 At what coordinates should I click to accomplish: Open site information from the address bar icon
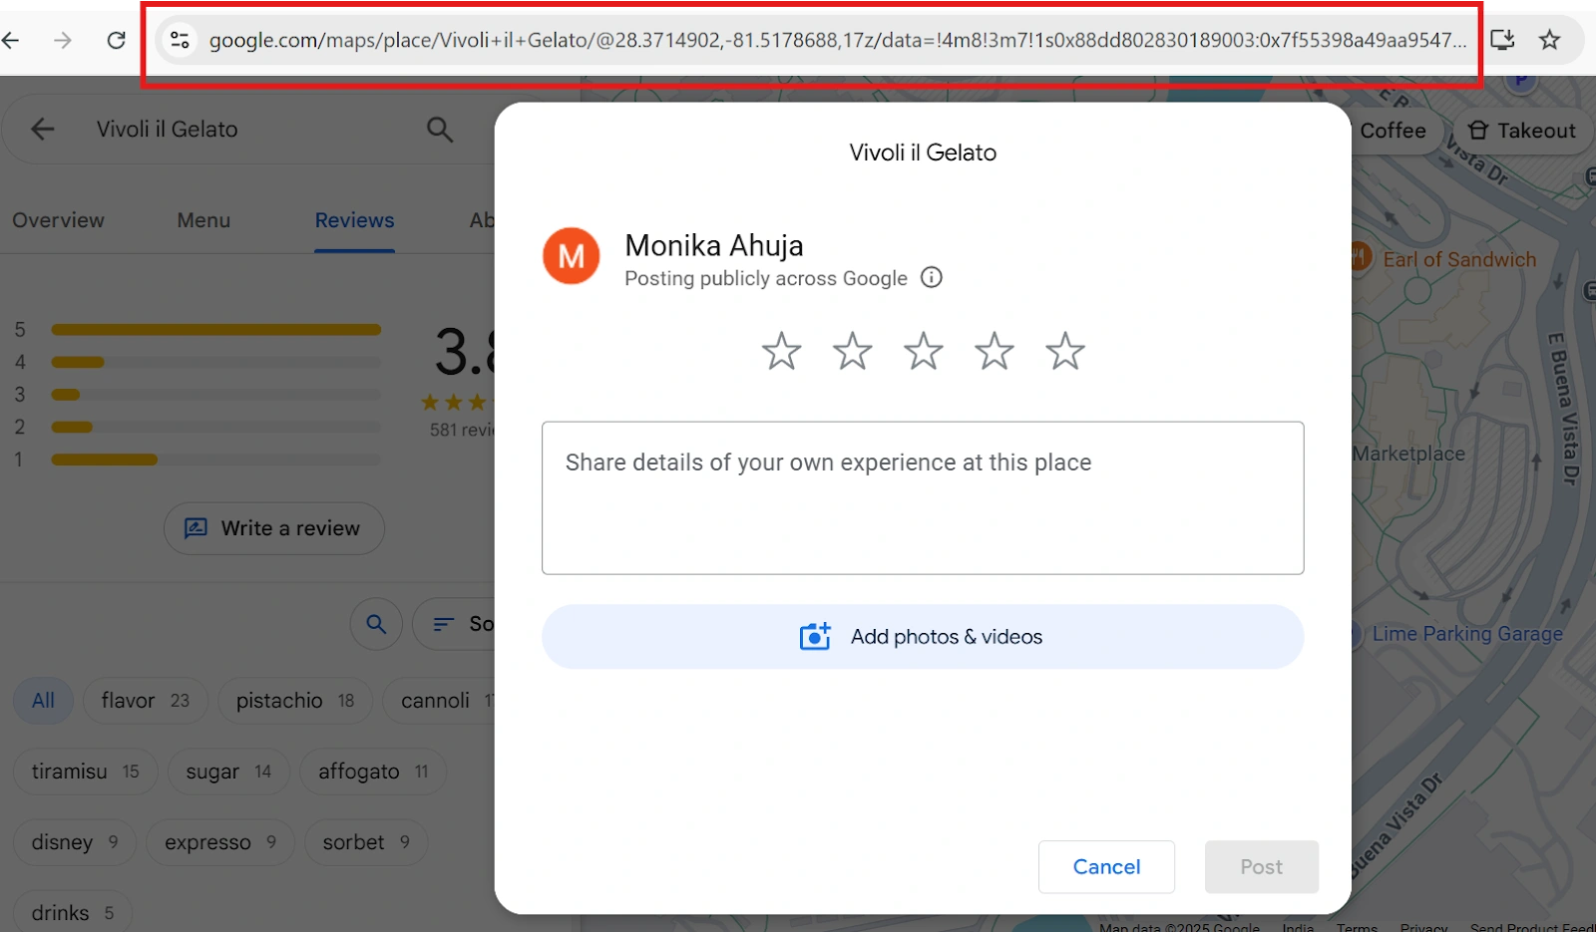(x=180, y=40)
